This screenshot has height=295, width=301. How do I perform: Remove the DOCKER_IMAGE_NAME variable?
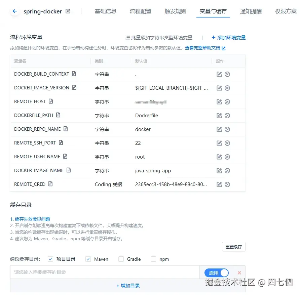pos(227,170)
